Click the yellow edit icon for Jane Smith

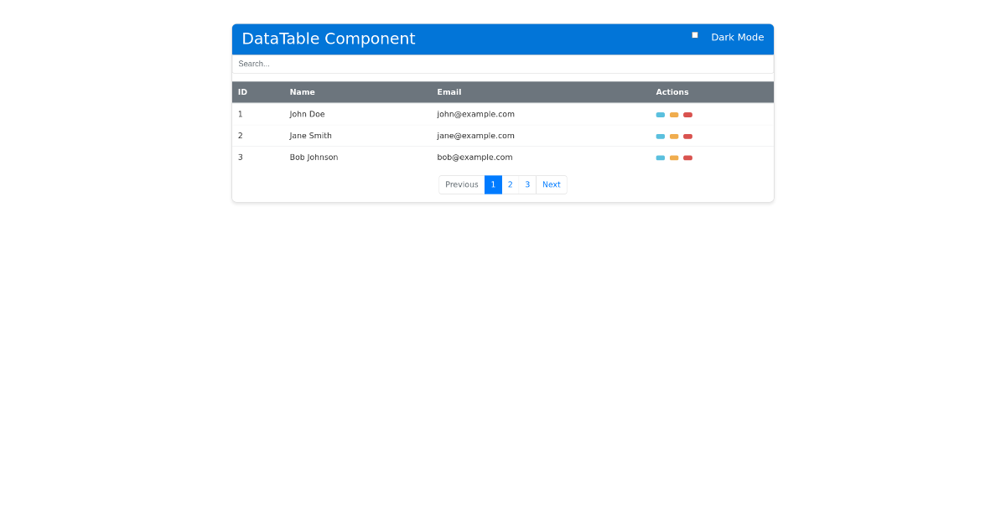pos(674,136)
